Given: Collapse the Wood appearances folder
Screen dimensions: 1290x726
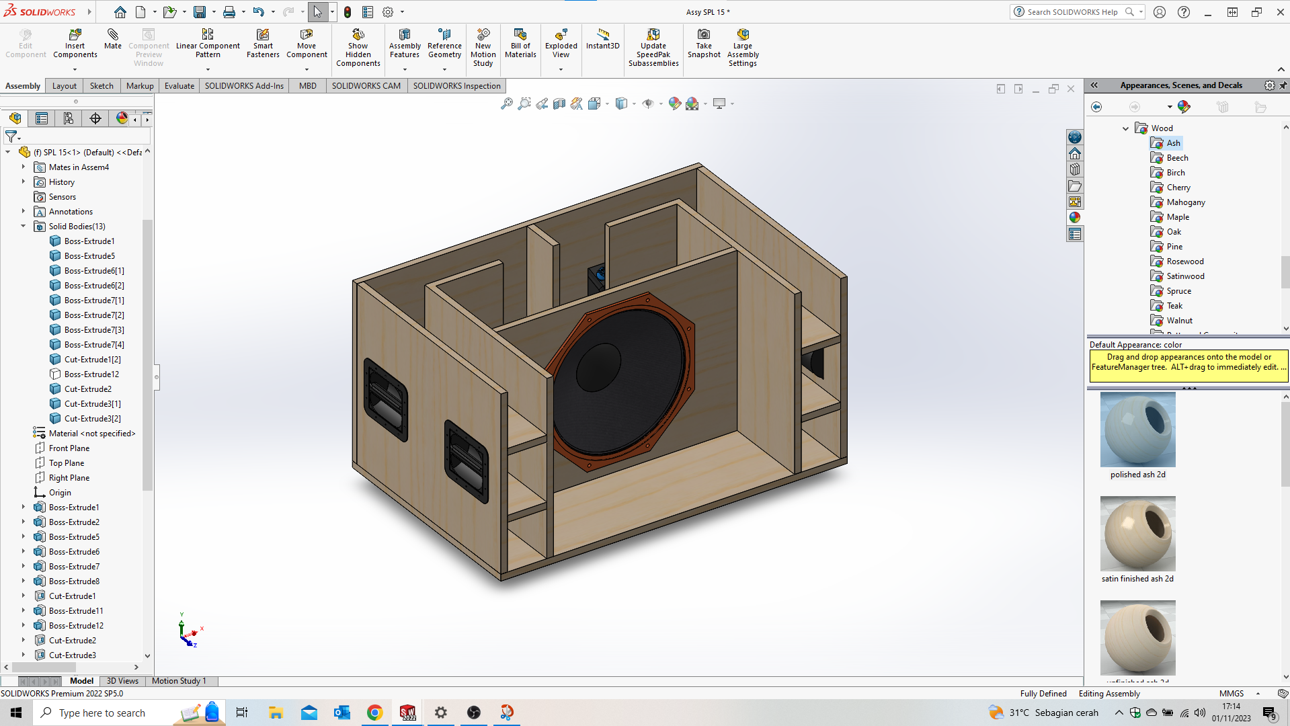Looking at the screenshot, I should [x=1126, y=128].
